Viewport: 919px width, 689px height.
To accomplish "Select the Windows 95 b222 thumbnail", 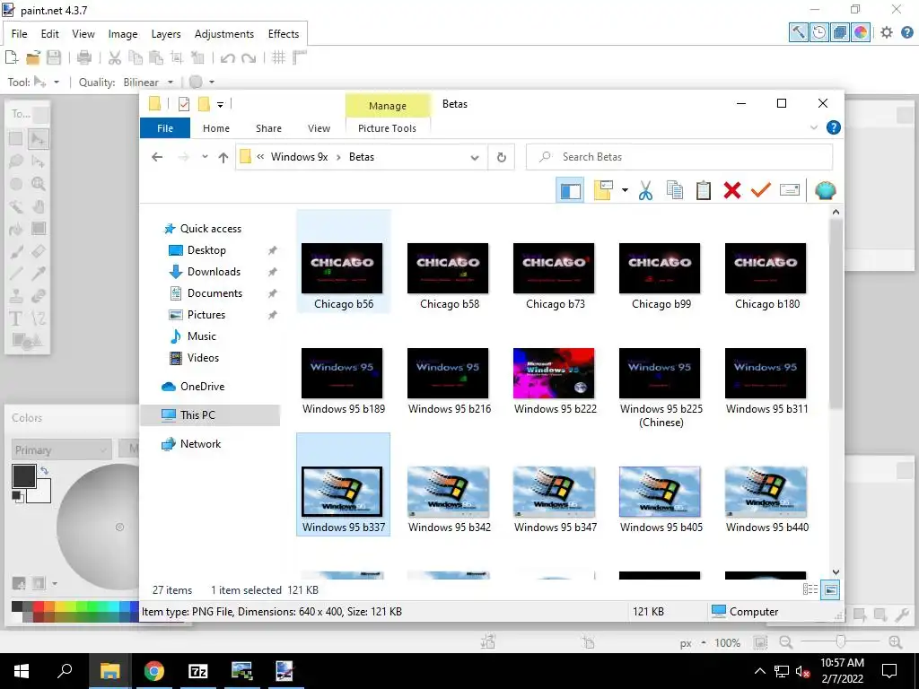I will (554, 373).
